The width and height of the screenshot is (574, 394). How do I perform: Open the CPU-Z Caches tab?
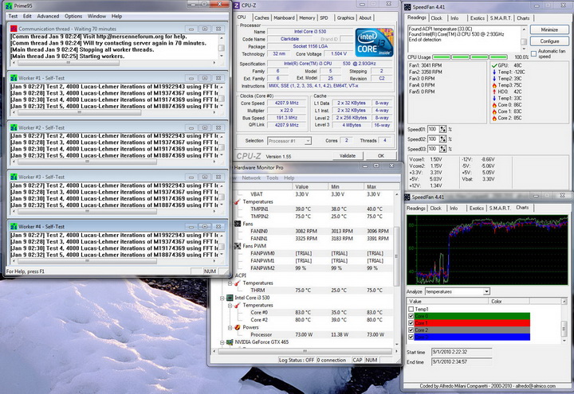pyautogui.click(x=261, y=18)
